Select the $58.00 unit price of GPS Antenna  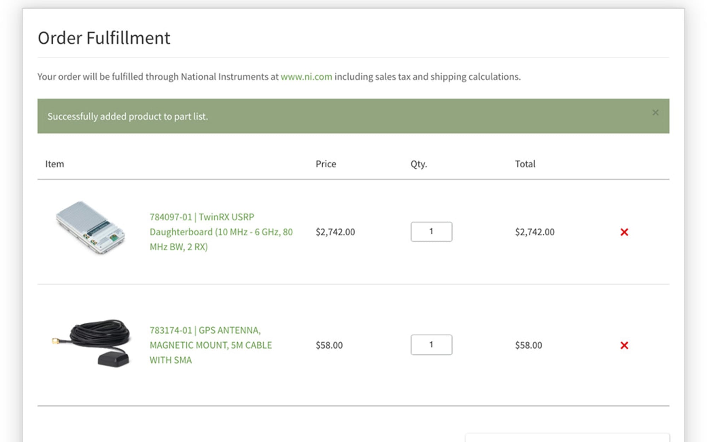pos(329,345)
